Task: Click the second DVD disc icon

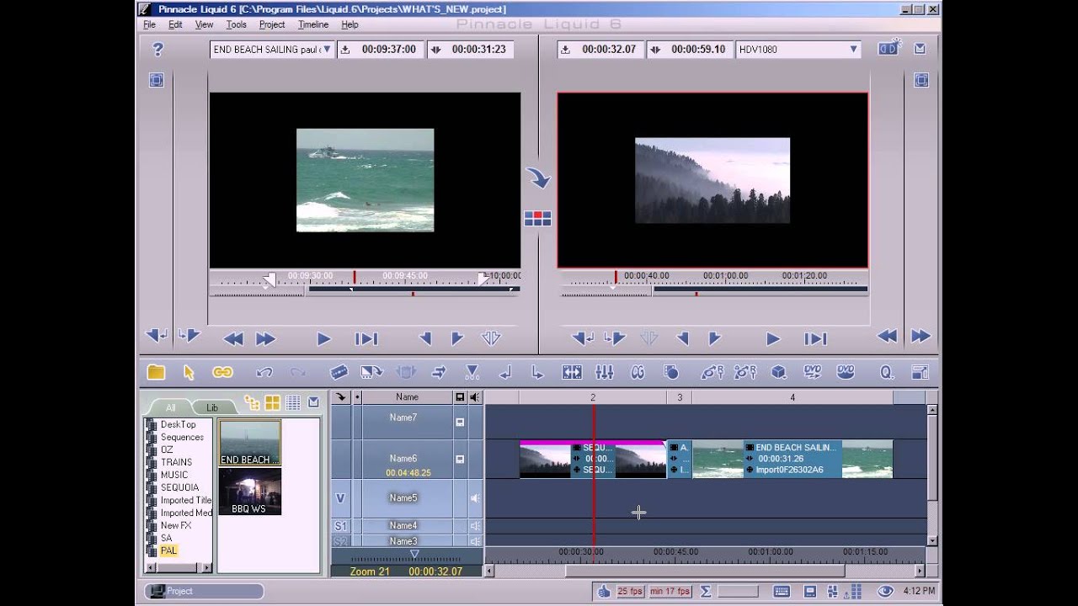Action: [x=846, y=372]
